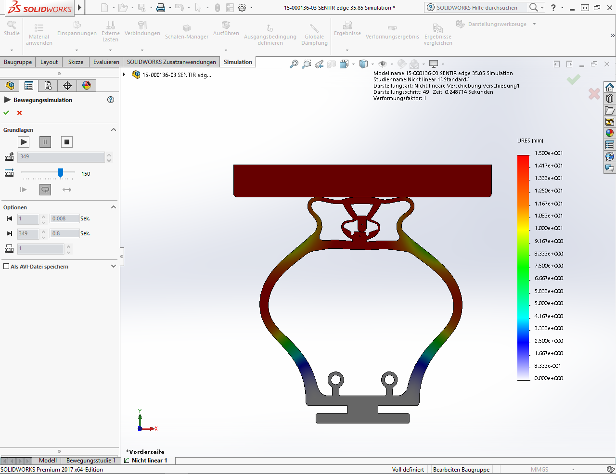Confirm with the green checkmark in panel
Viewport: 616px width, 474px height.
click(6, 113)
